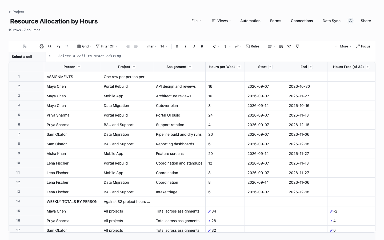Click the 'Select a cell' reference box
The image size is (384, 240).
pyautogui.click(x=27, y=57)
